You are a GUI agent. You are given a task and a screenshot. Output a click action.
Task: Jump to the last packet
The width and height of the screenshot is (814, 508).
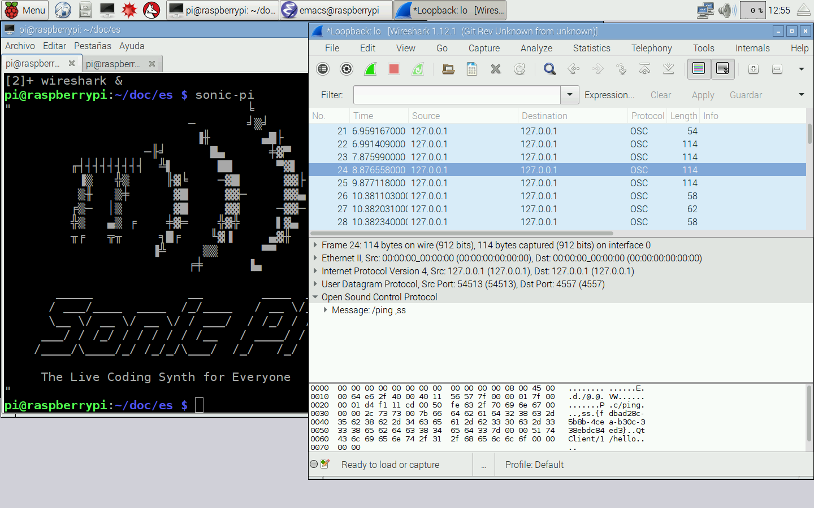coord(668,69)
